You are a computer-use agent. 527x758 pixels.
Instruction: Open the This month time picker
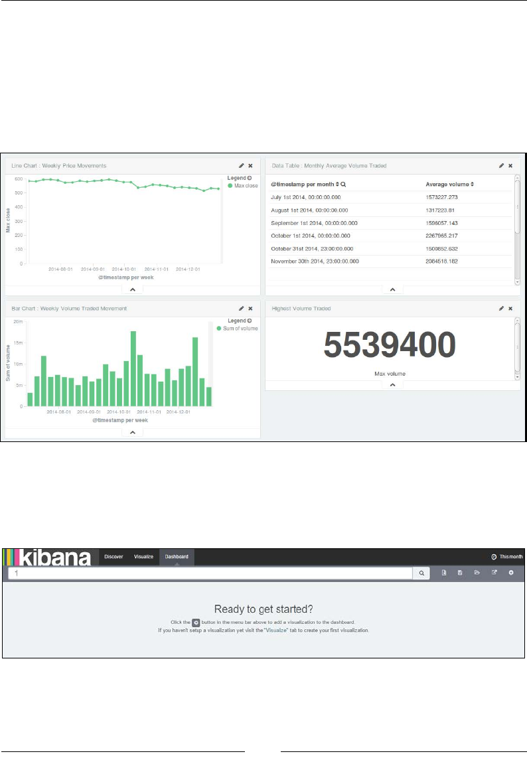[507, 557]
